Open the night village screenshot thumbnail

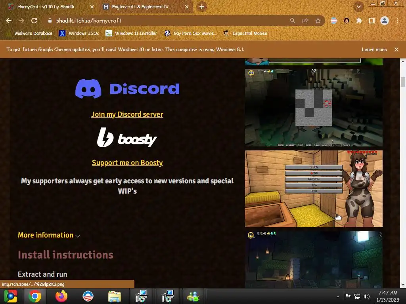coord(314,260)
